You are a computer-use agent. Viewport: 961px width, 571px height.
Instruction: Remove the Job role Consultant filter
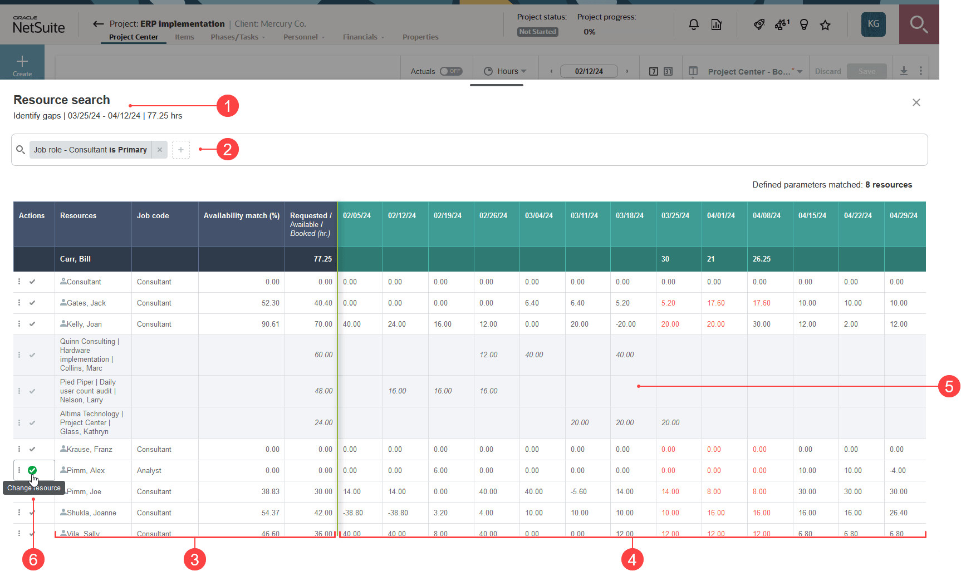pos(160,150)
